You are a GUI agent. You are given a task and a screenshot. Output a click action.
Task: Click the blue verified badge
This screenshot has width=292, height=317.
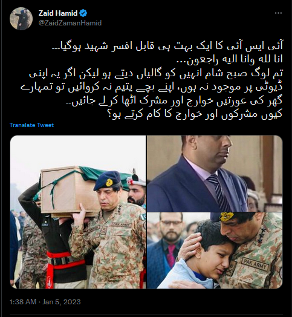point(83,13)
